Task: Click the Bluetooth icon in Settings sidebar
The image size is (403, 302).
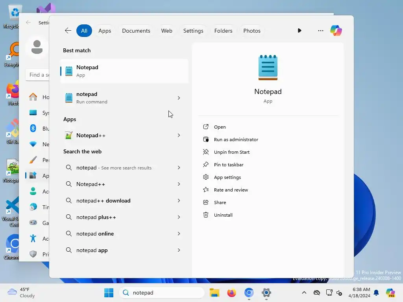Action: pyautogui.click(x=33, y=128)
